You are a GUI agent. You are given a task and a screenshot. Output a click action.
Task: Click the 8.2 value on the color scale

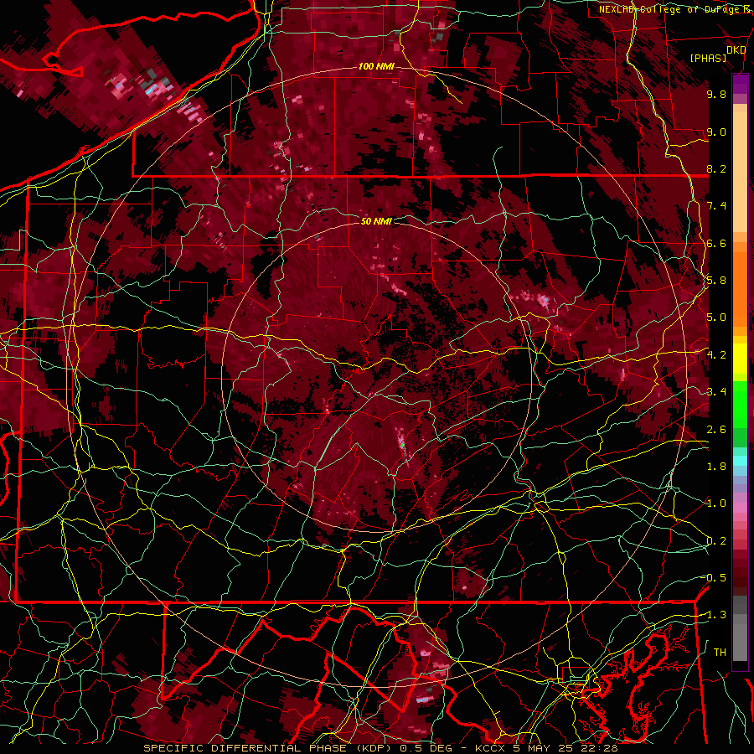tap(716, 168)
